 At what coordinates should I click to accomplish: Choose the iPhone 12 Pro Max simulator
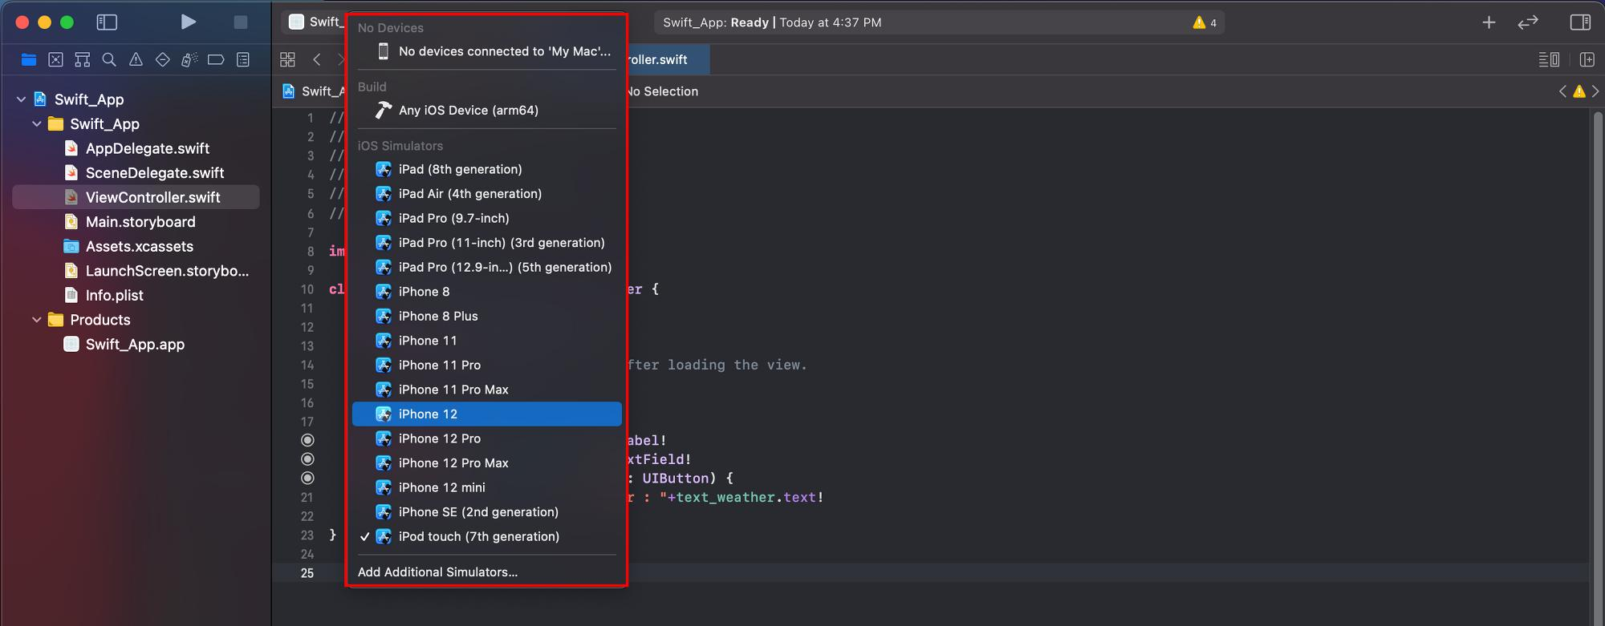coord(486,463)
